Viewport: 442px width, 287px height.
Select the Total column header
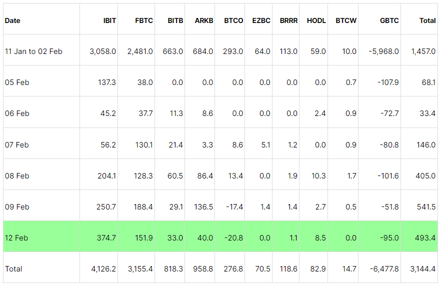coord(427,20)
